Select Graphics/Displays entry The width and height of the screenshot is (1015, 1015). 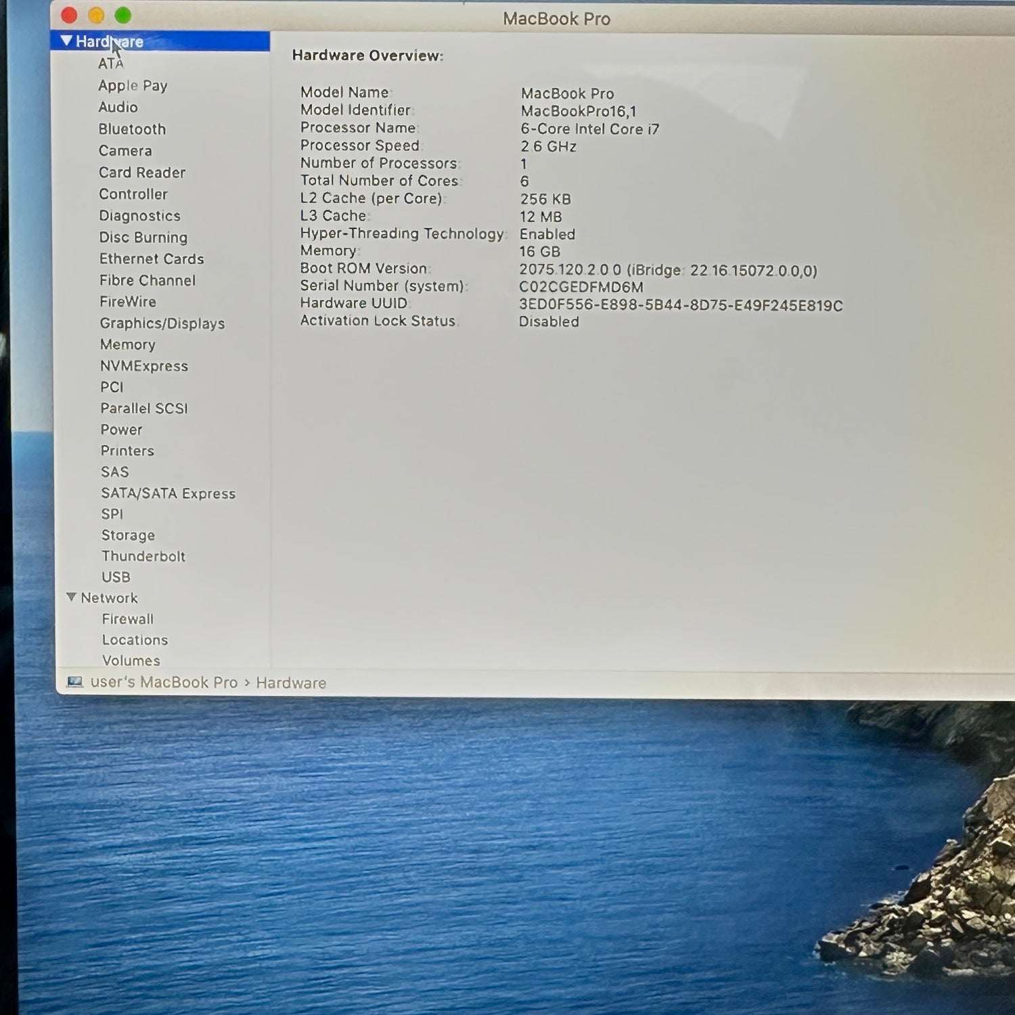click(162, 323)
